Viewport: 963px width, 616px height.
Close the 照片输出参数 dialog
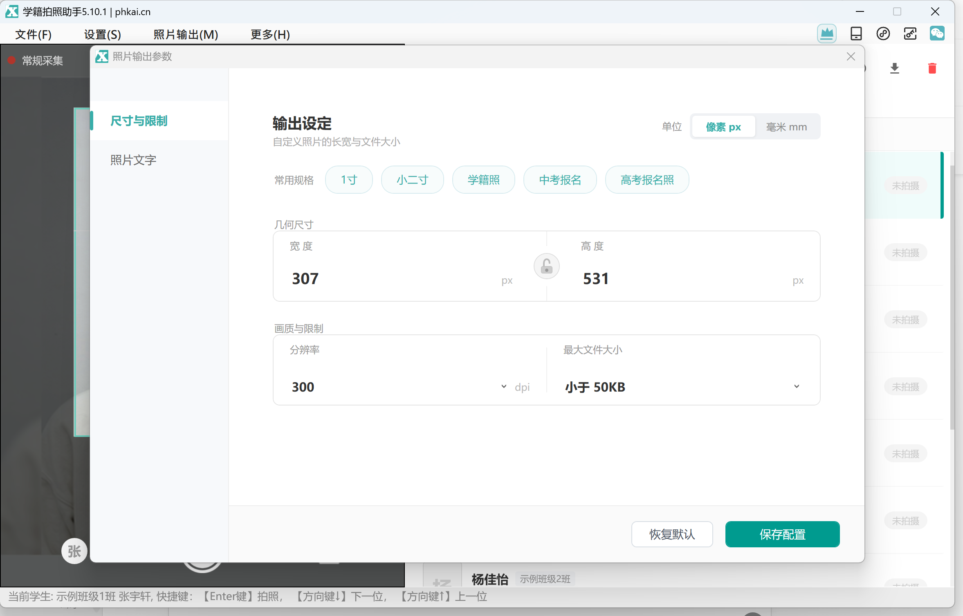(x=851, y=56)
